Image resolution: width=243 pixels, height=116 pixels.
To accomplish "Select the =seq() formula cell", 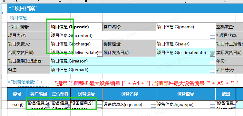I will coord(17,104).
